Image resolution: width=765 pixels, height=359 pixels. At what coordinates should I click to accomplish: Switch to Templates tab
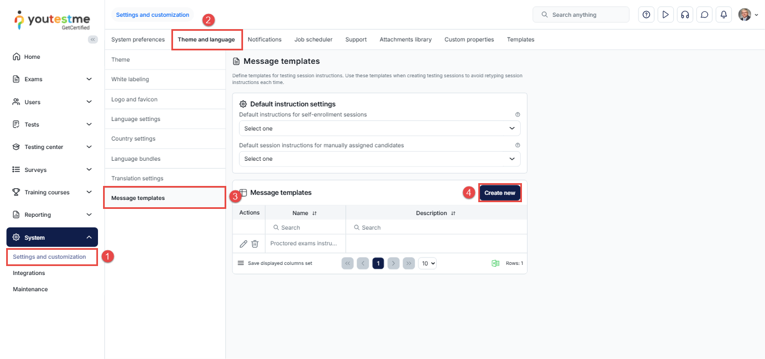(x=521, y=39)
